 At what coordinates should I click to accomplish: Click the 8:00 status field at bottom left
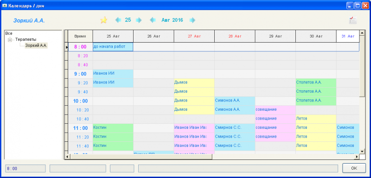click(x=26, y=169)
